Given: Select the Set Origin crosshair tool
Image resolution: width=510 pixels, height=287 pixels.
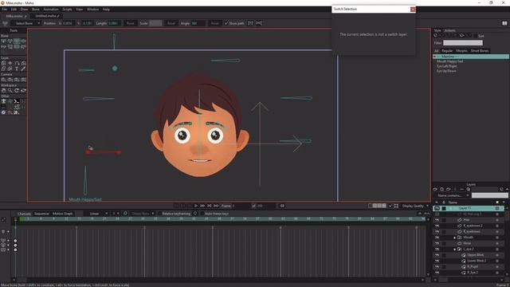Looking at the screenshot, I should [x=10, y=63].
